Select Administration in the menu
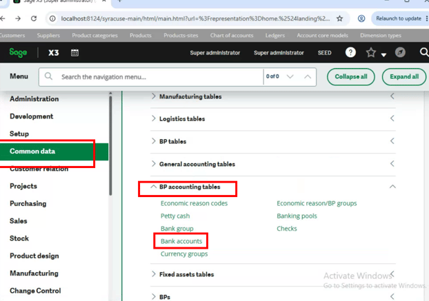 click(x=34, y=99)
